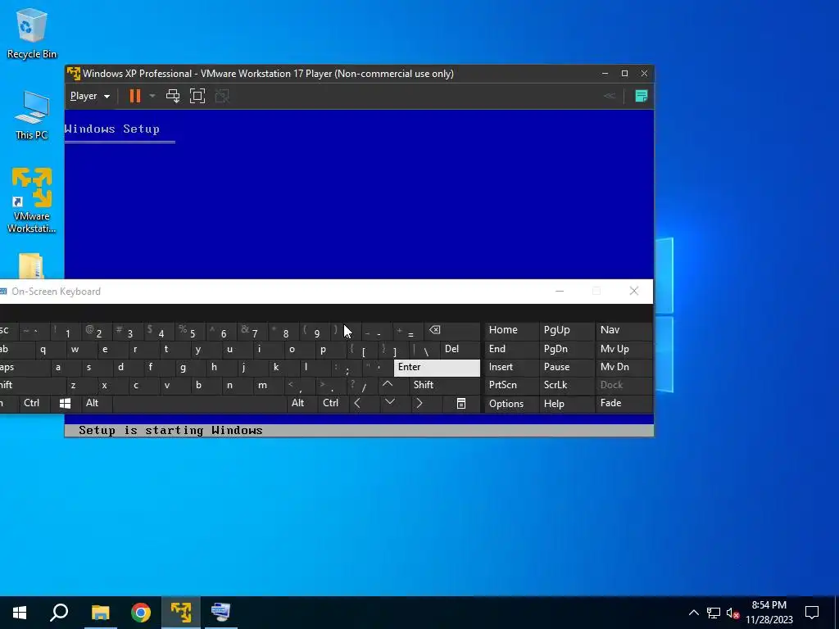The height and width of the screenshot is (629, 839).
Task: Open the Windows Start menu
Action: 20,613
